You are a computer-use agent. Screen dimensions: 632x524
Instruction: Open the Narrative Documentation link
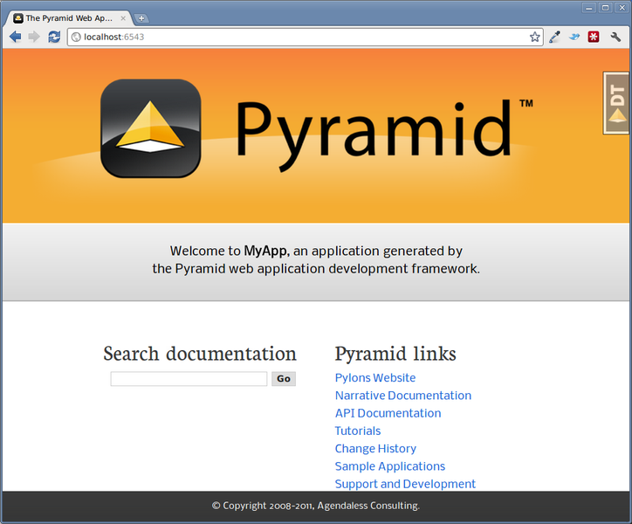[x=403, y=396]
